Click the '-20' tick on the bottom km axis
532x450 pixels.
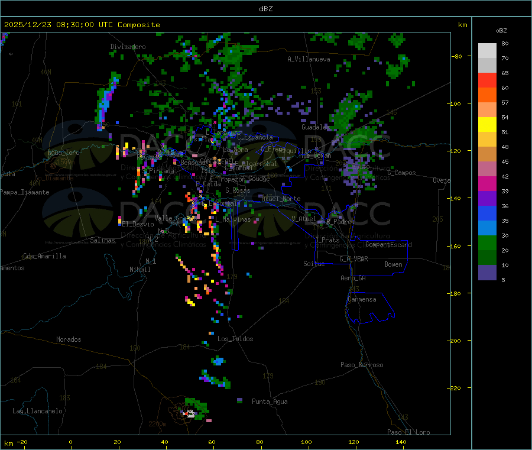[x=22, y=442]
